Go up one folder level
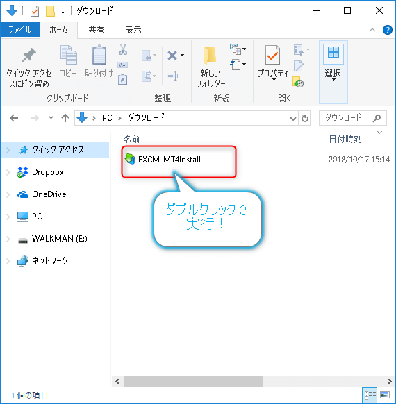The image size is (396, 404). [65, 118]
